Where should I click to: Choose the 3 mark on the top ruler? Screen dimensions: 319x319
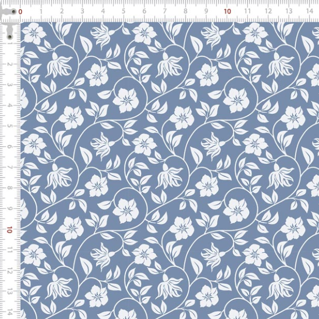click(82, 11)
